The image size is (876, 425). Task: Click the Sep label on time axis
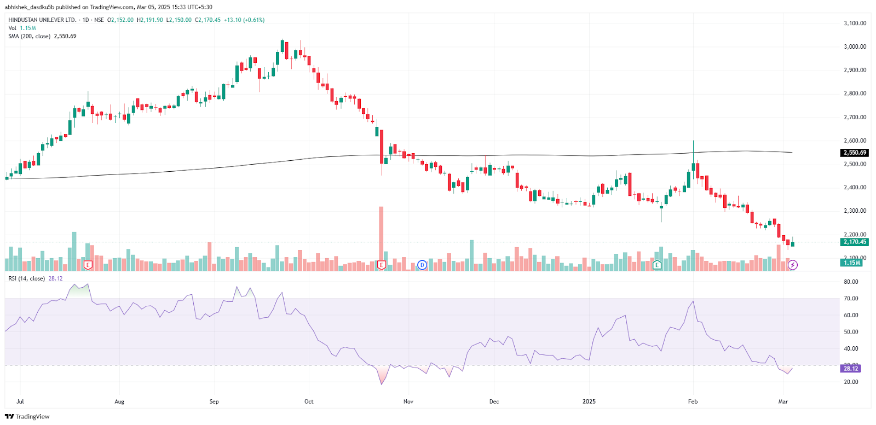[x=214, y=401]
